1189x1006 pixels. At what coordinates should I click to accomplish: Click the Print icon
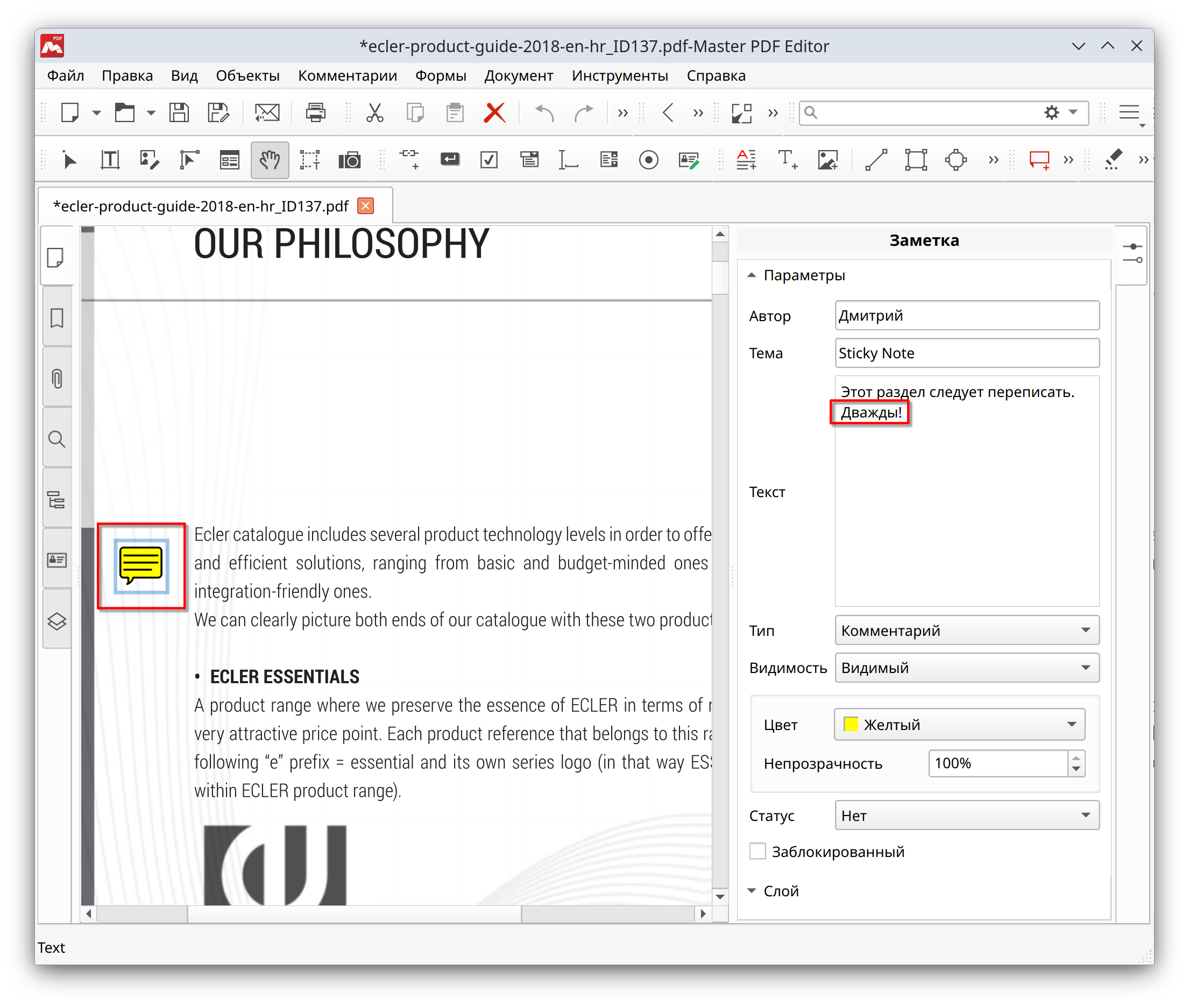pos(315,112)
